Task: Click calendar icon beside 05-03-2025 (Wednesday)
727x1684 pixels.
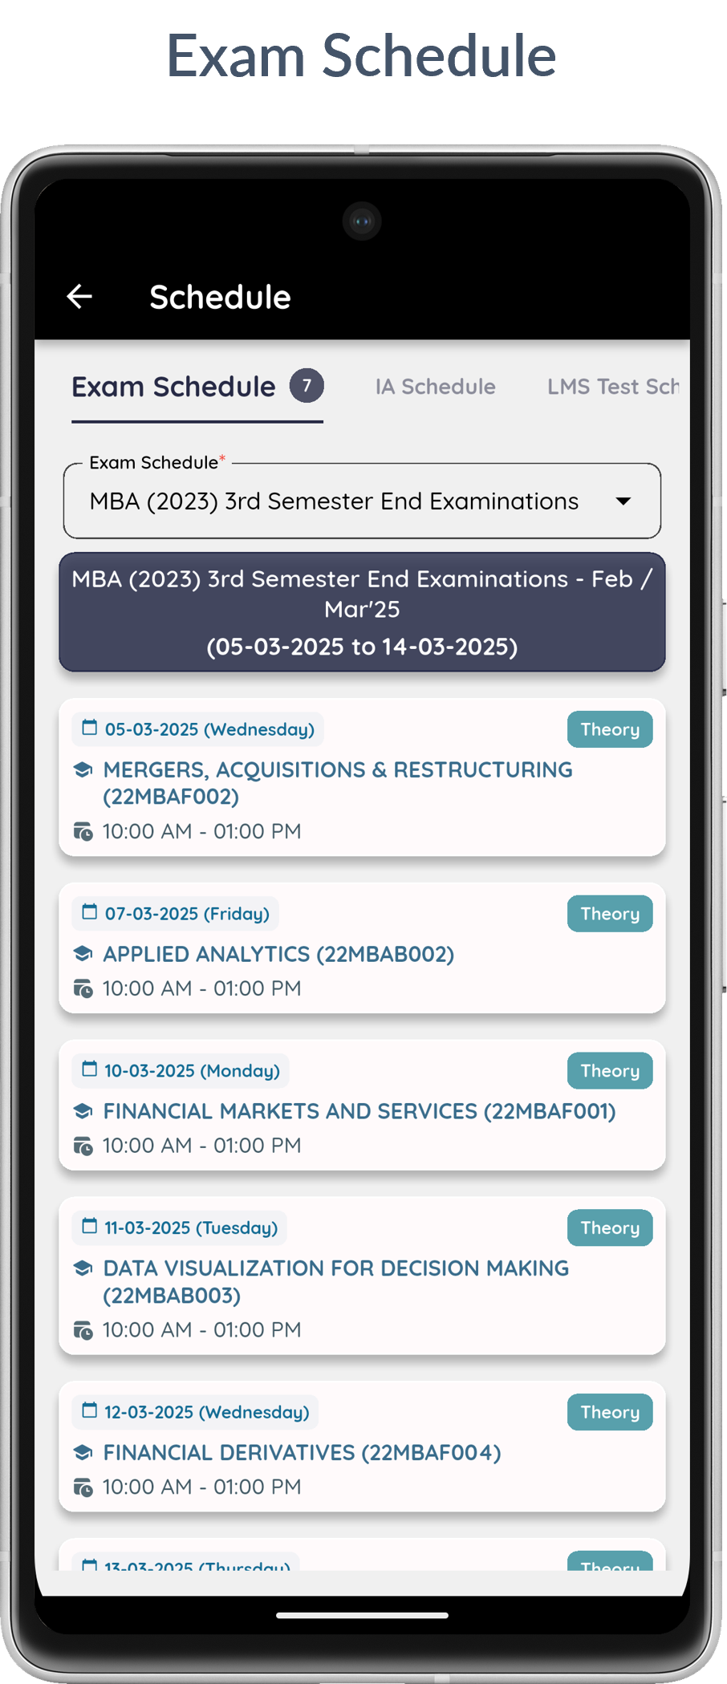Action: coord(90,728)
